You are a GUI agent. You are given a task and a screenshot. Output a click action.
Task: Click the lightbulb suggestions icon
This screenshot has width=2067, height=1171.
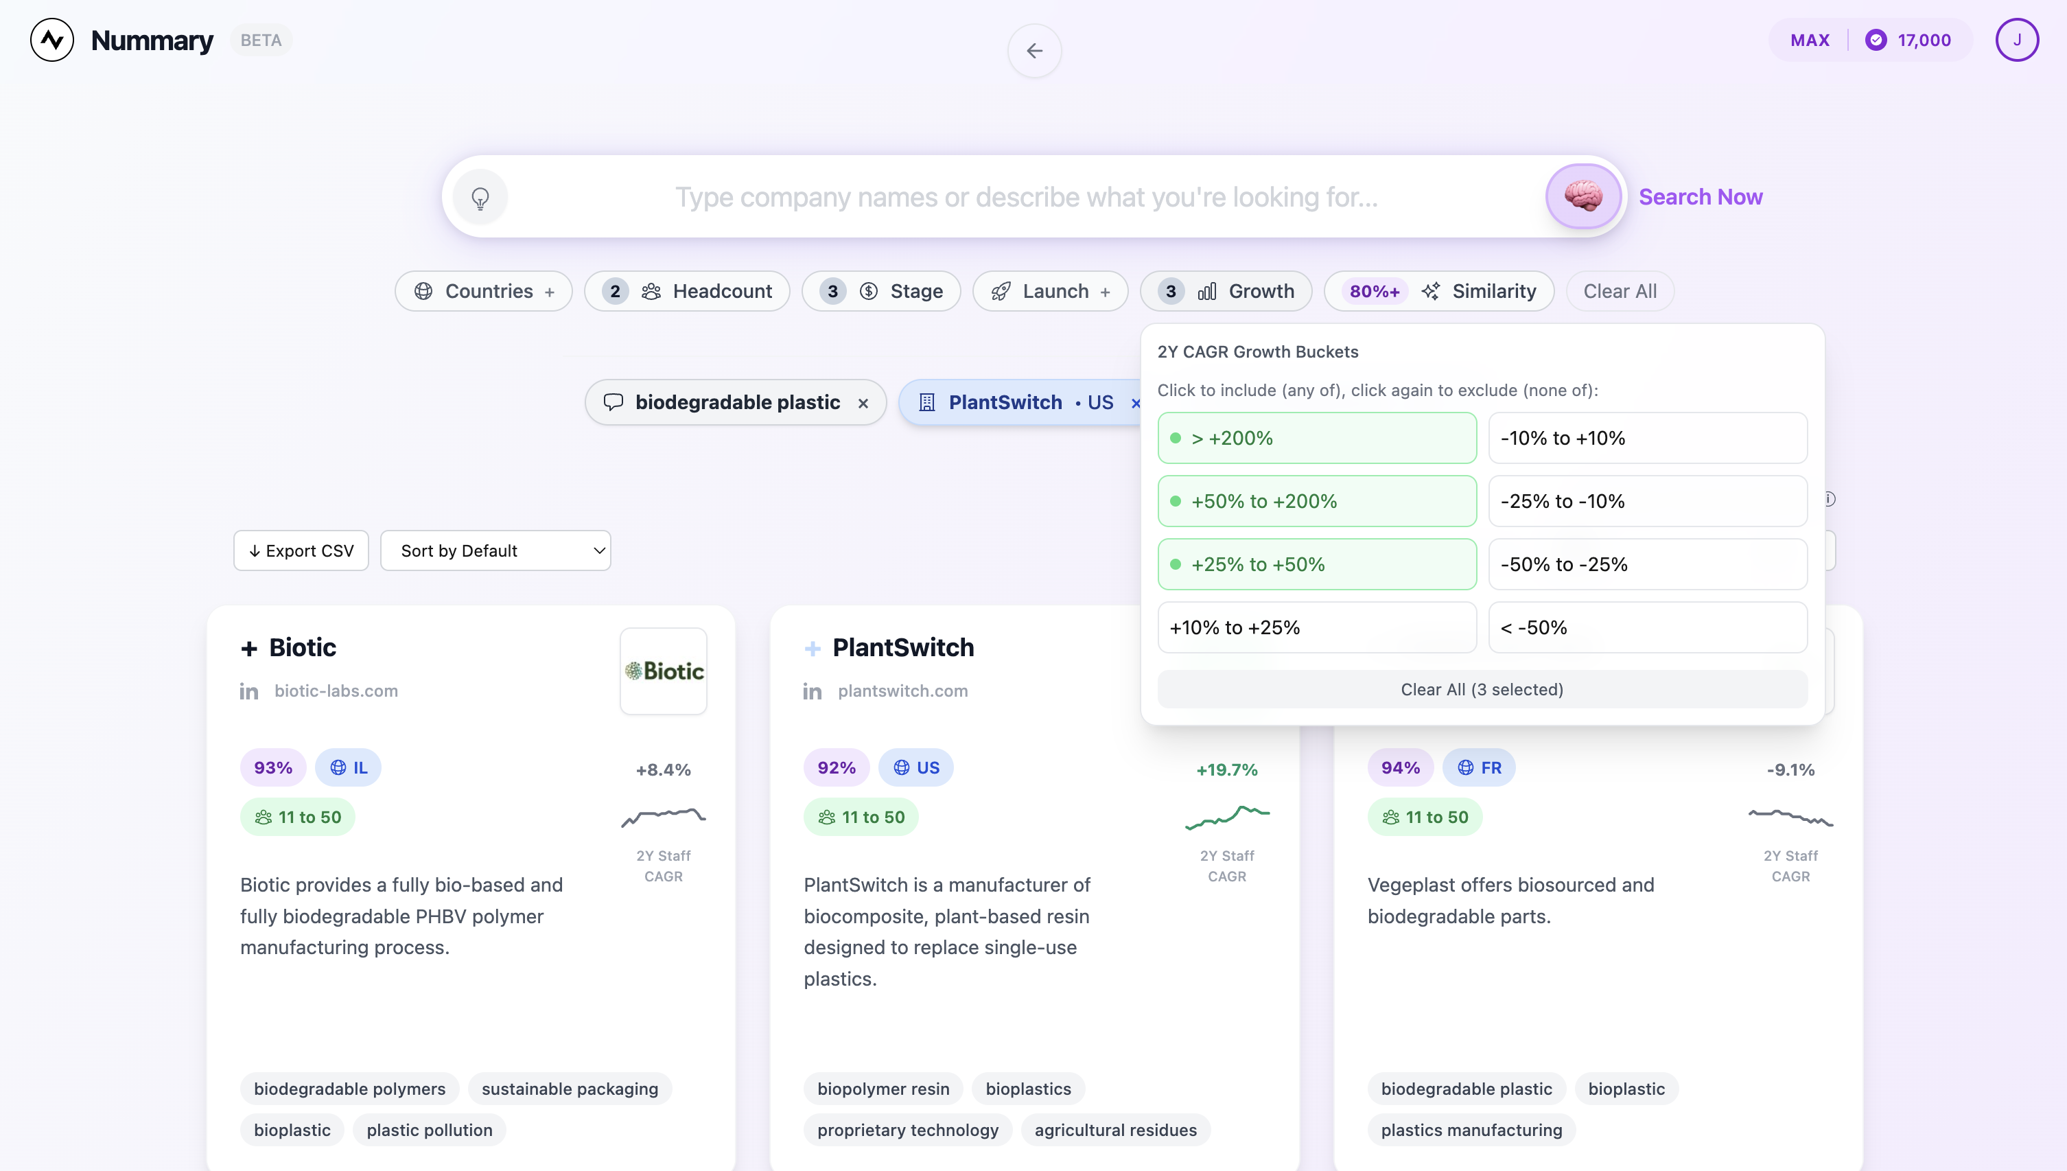point(480,197)
